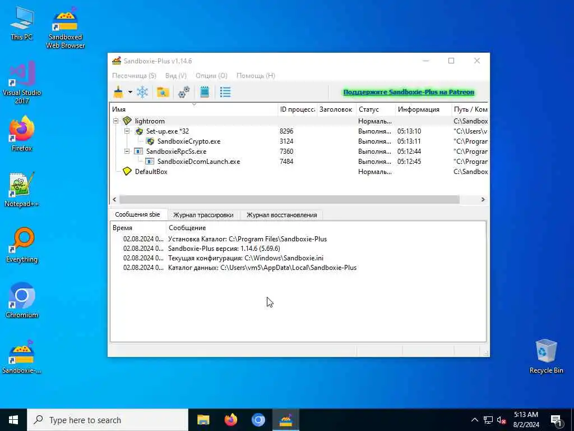Select the DefaultBox sandbox row
574x431 pixels.
[299, 172]
